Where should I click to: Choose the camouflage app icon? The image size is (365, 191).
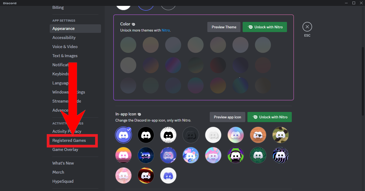[281, 135]
